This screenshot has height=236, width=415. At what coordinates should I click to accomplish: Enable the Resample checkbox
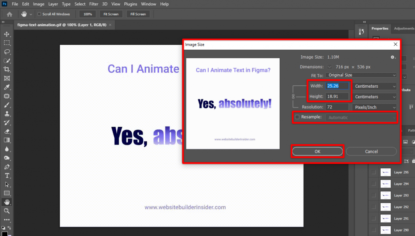pos(297,117)
